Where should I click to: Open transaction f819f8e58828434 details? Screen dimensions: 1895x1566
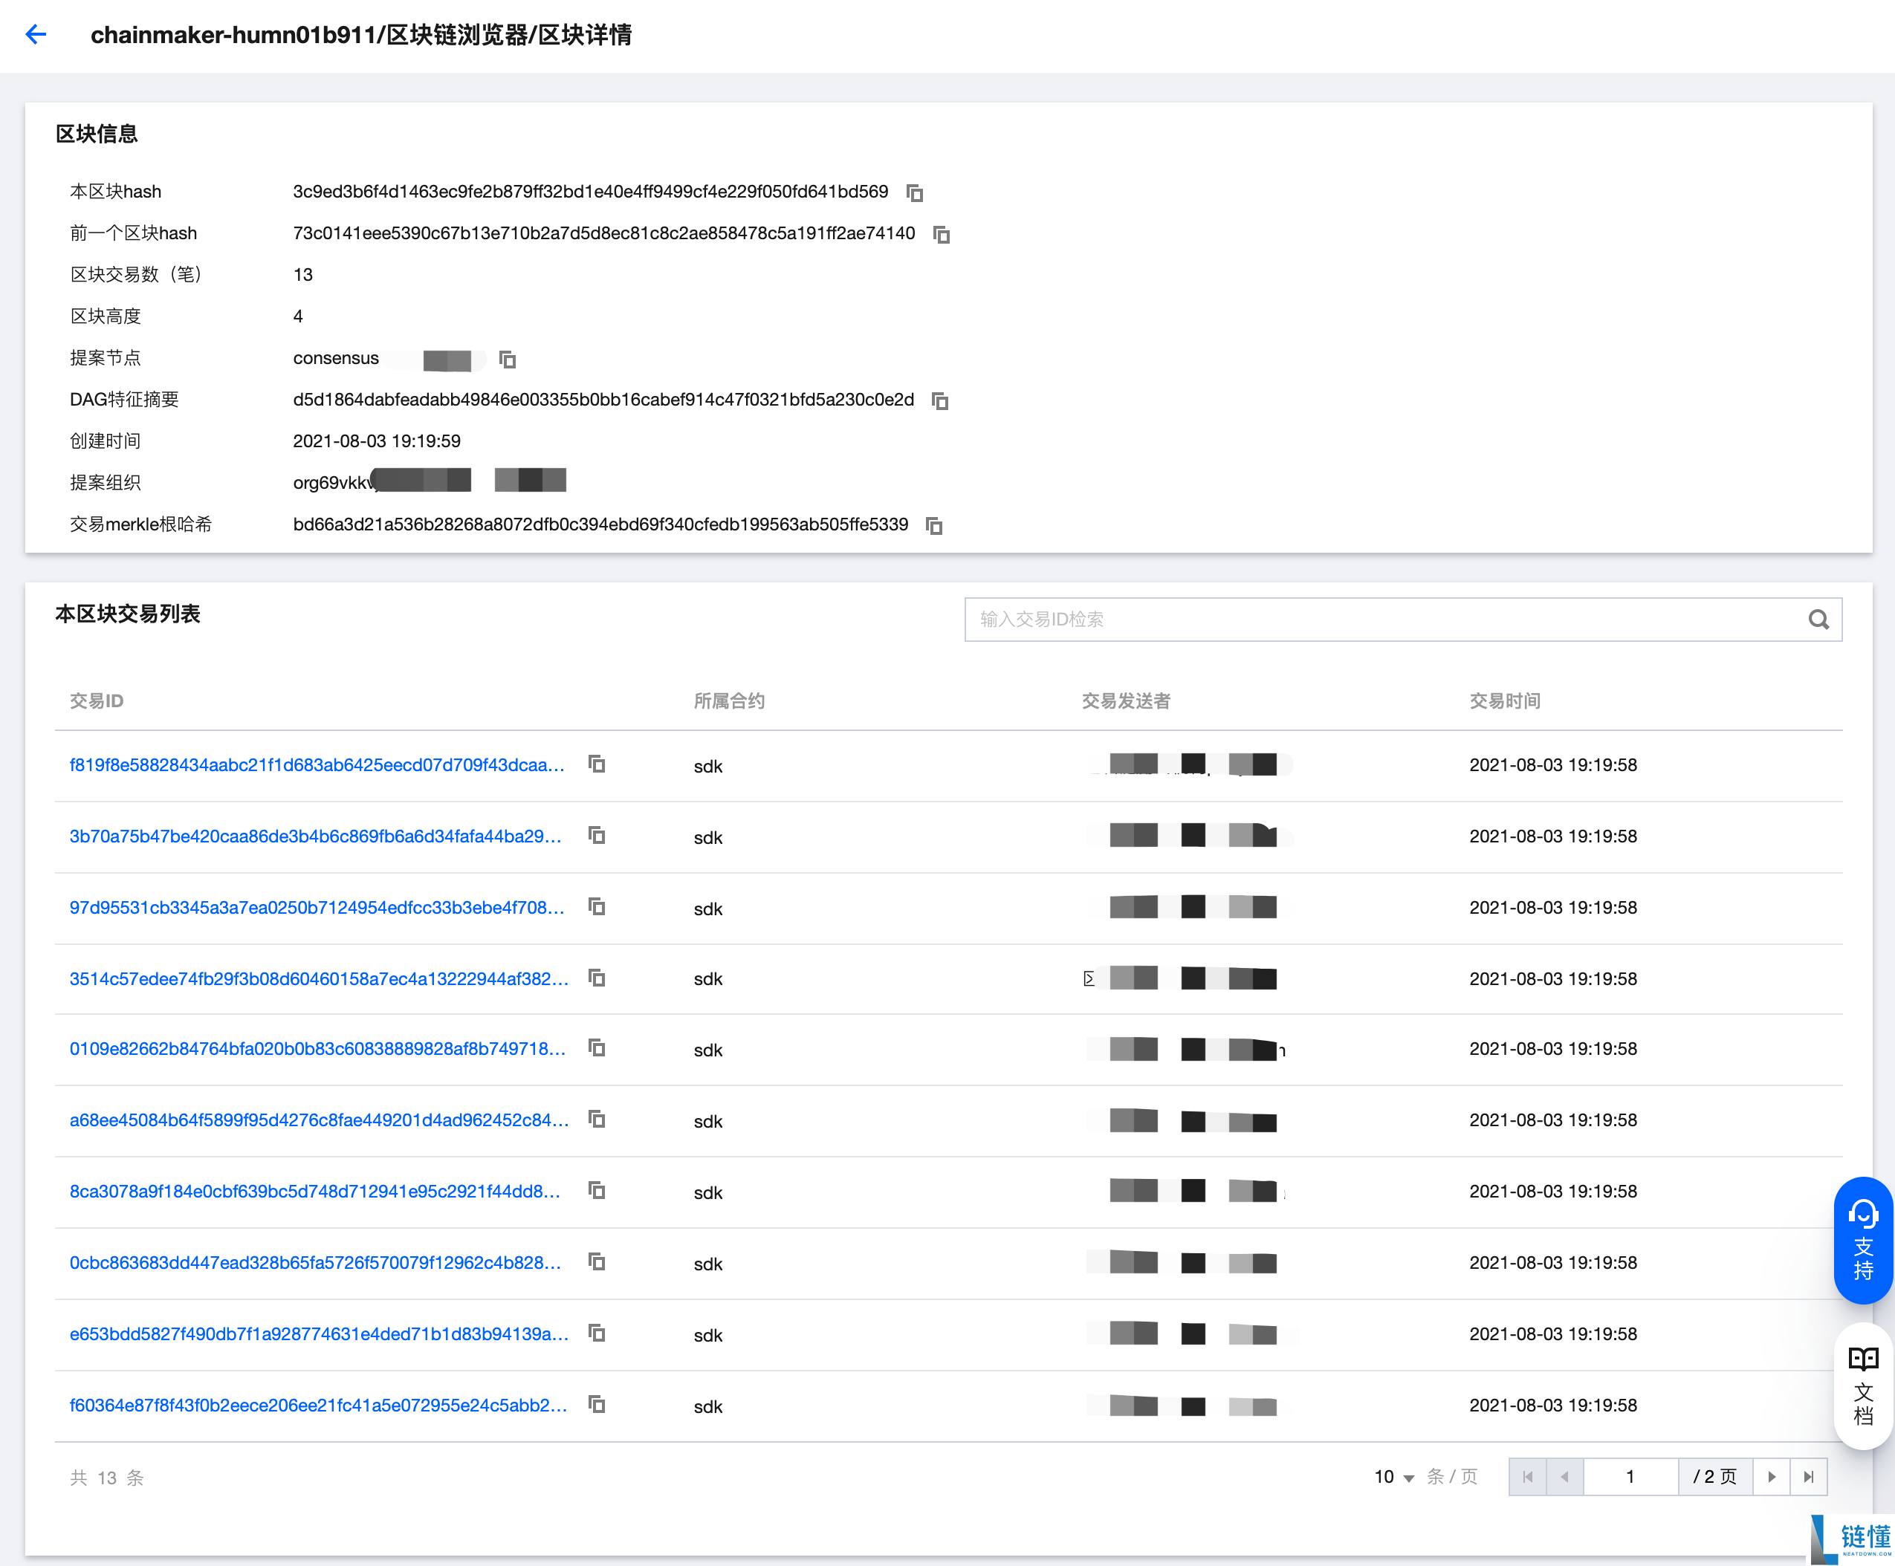coord(316,764)
